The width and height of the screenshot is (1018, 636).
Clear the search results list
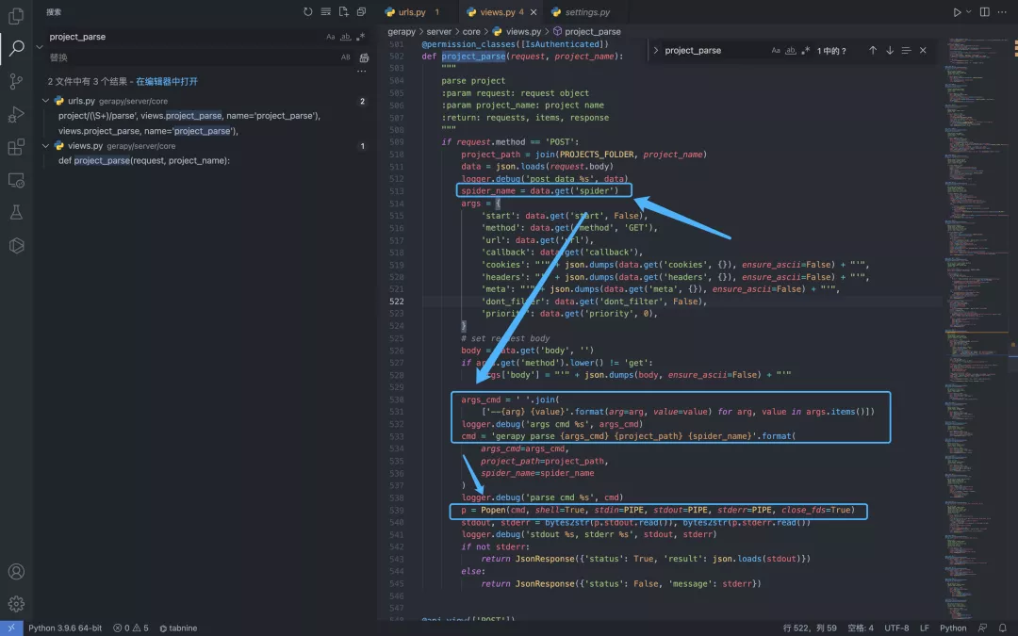tap(326, 12)
